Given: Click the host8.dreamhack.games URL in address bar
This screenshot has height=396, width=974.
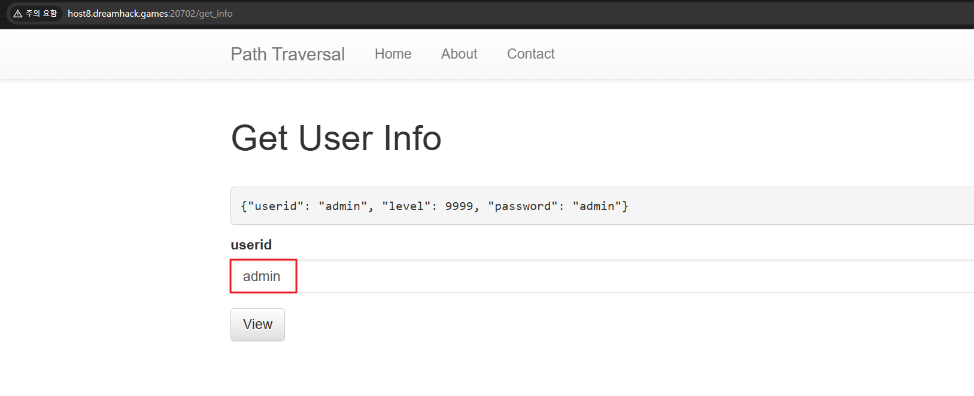Looking at the screenshot, I should click(x=118, y=14).
